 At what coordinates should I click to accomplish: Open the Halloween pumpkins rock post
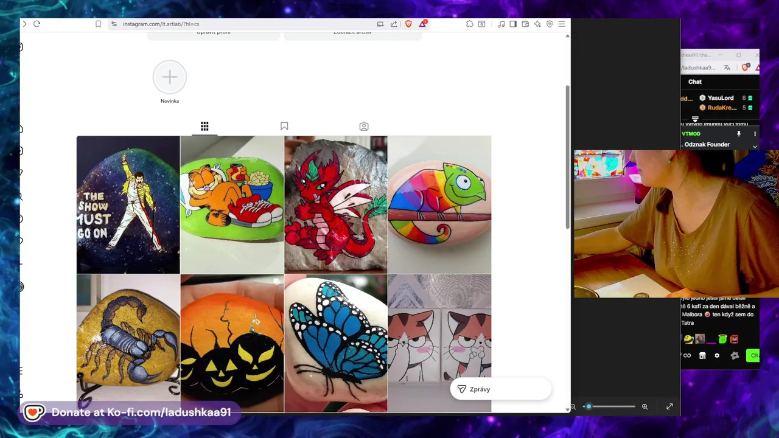pyautogui.click(x=232, y=343)
